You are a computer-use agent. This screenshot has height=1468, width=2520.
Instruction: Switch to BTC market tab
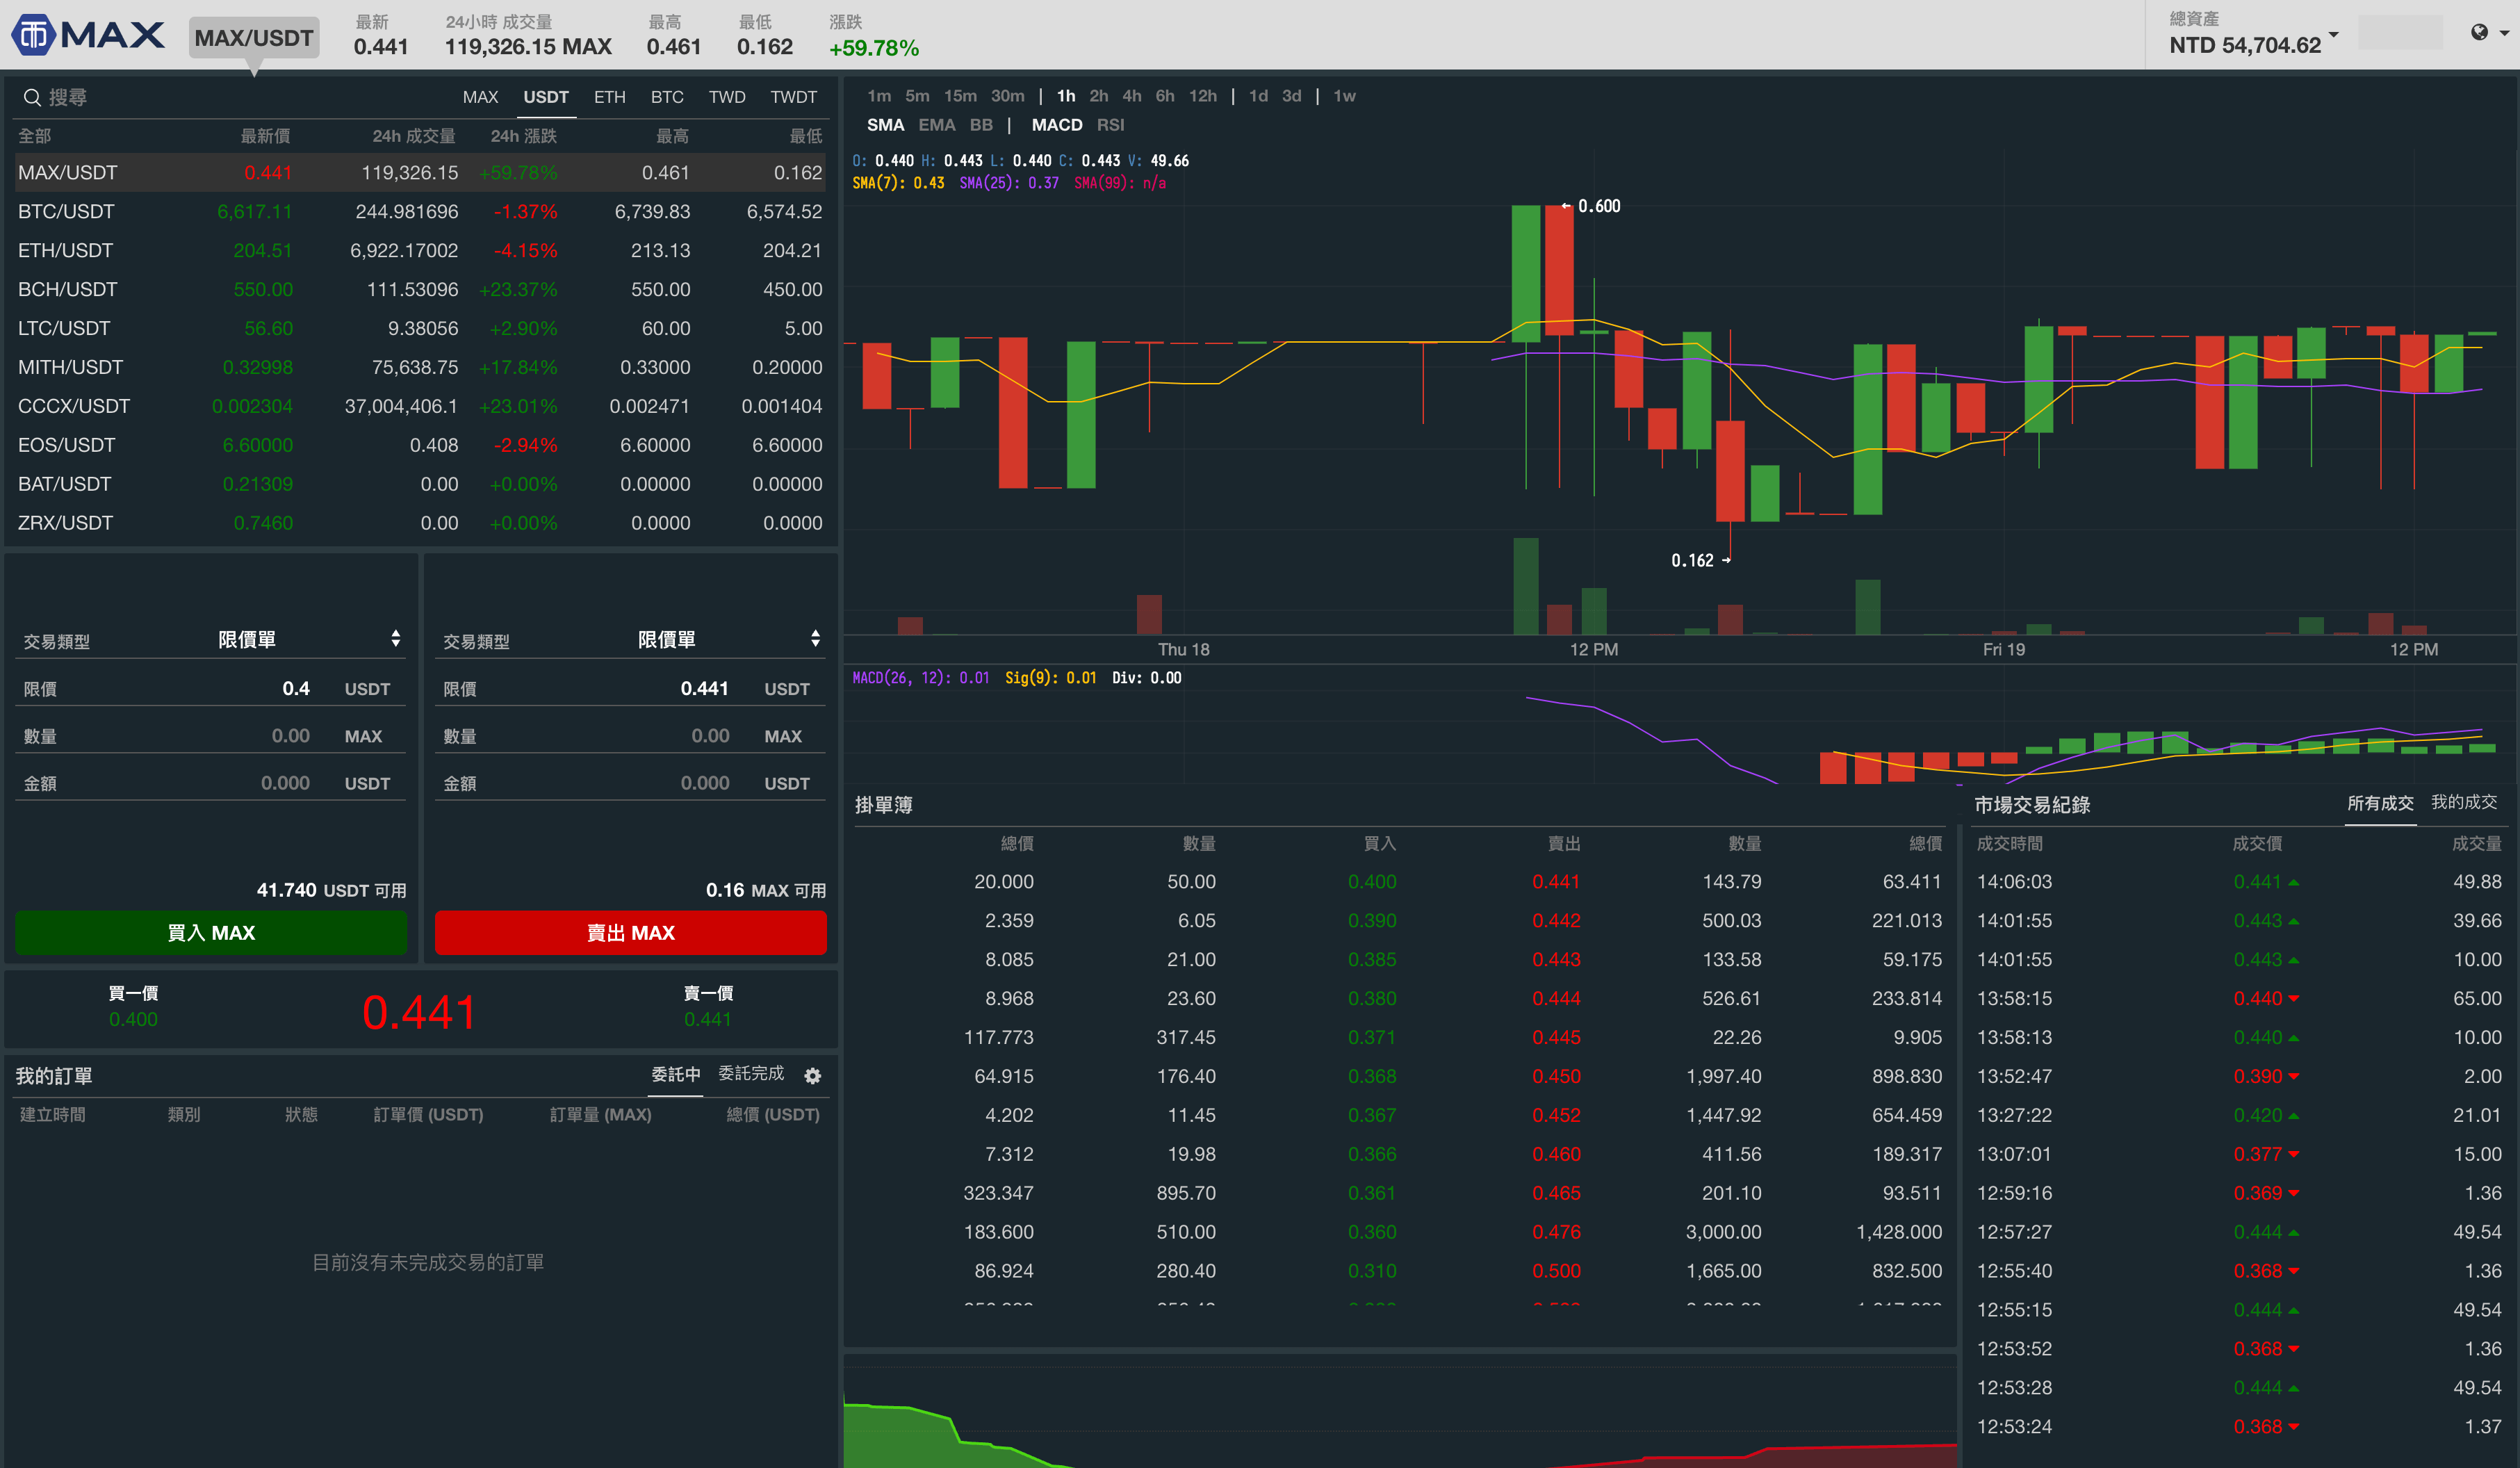click(667, 97)
